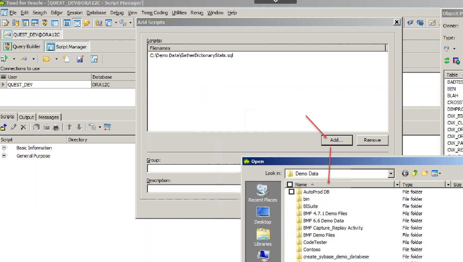Image resolution: width=463 pixels, height=262 pixels.
Task: Add script with the folder-plus icon
Action: [x=4, y=127]
